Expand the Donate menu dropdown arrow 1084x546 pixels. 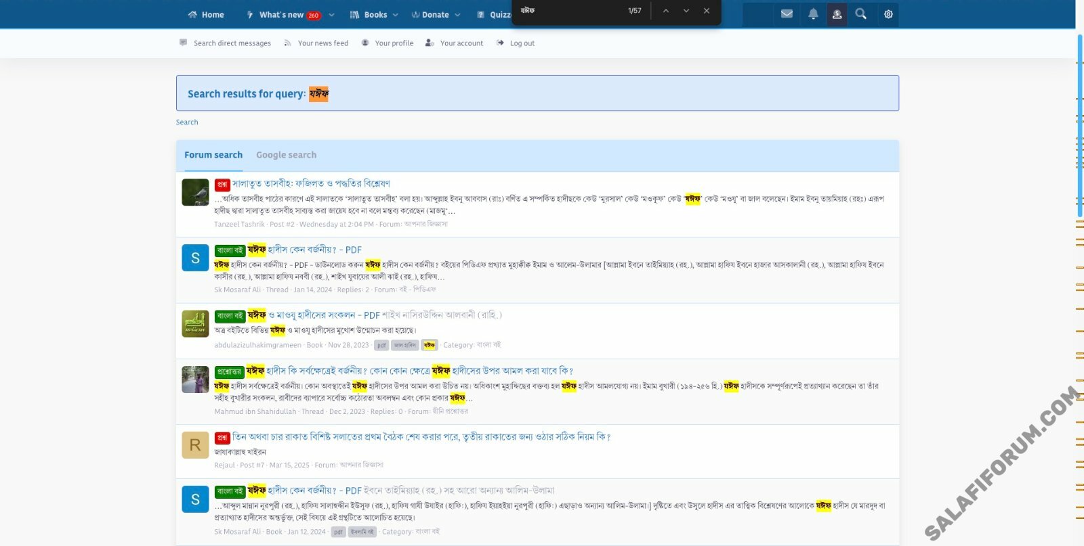[x=457, y=15]
